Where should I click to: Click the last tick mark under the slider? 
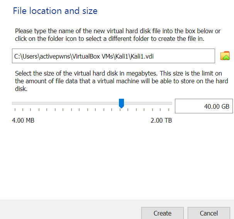coord(169,109)
